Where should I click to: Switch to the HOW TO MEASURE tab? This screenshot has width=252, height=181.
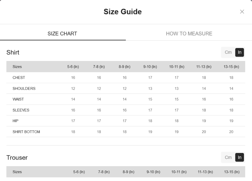pyautogui.click(x=189, y=33)
